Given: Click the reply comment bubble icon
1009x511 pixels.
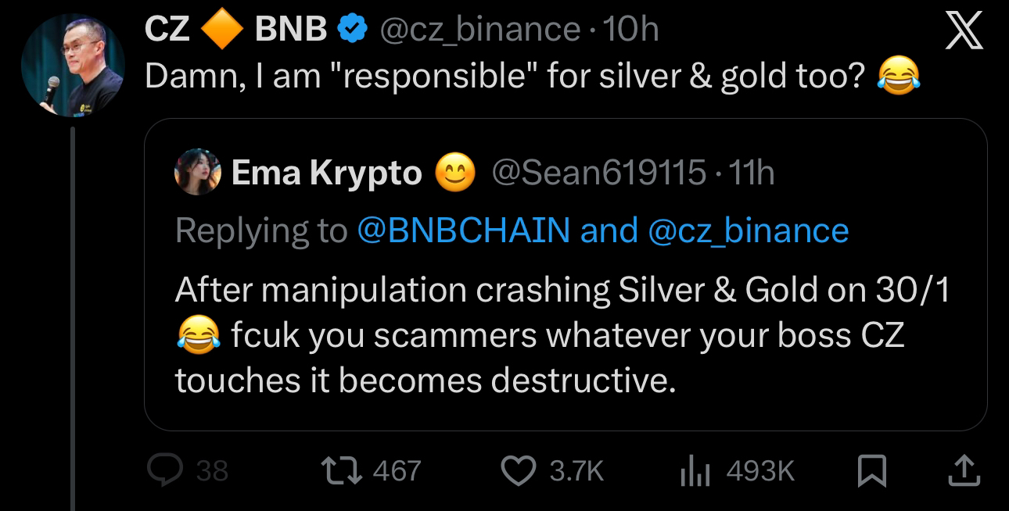Looking at the screenshot, I should point(164,470).
